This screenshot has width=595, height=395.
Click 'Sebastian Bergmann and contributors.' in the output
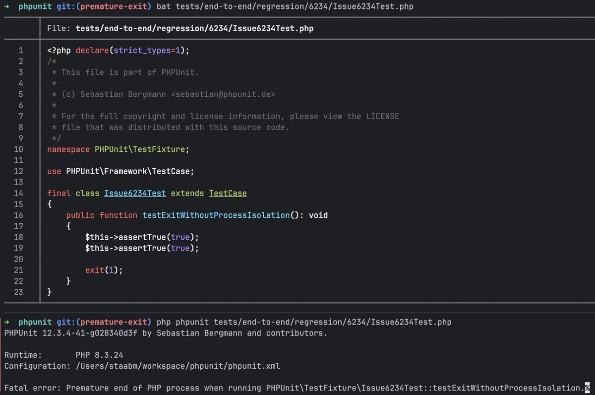click(242, 333)
